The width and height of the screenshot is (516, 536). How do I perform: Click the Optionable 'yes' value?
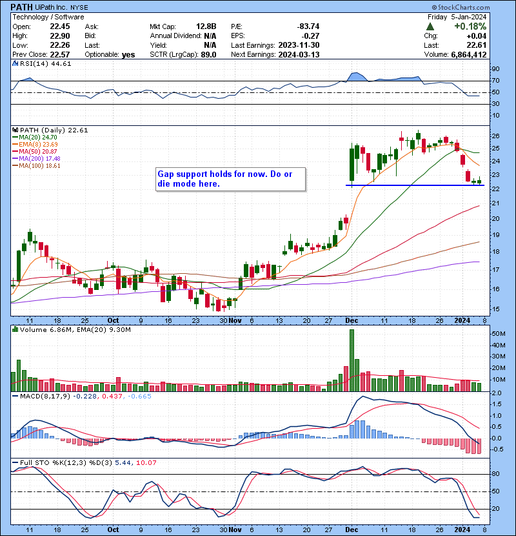pyautogui.click(x=128, y=55)
